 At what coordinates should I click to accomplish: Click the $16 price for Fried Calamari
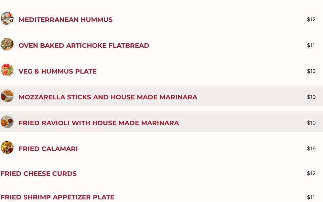[x=311, y=148]
